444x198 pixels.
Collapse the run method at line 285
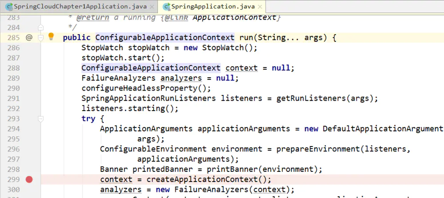pyautogui.click(x=41, y=38)
